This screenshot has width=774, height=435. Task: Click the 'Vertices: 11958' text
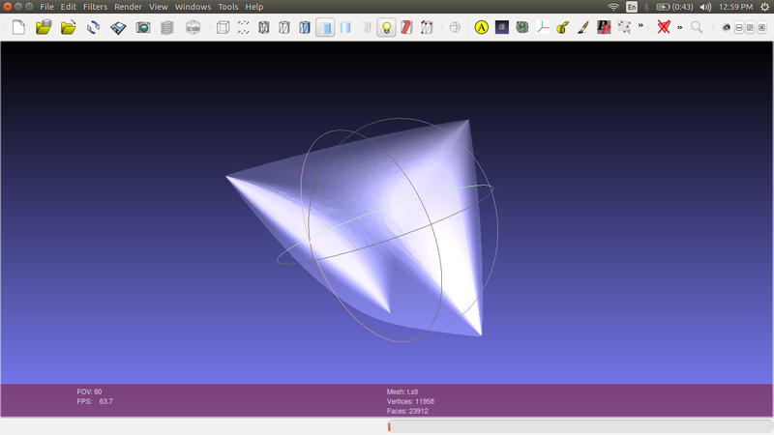pos(410,401)
